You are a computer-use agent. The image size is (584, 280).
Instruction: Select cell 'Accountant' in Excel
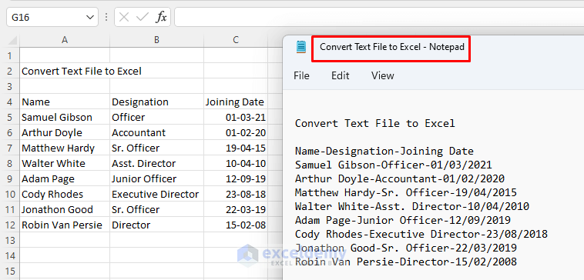click(157, 133)
